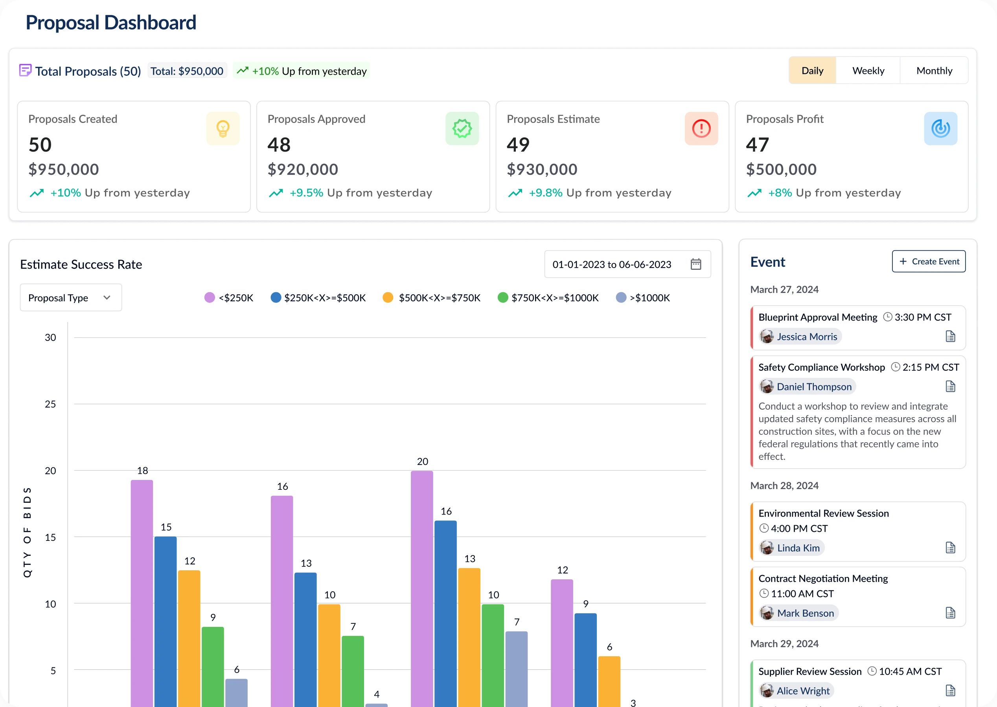Click the clock icon beside Environmental Review Session
The height and width of the screenshot is (707, 997).
pos(764,528)
